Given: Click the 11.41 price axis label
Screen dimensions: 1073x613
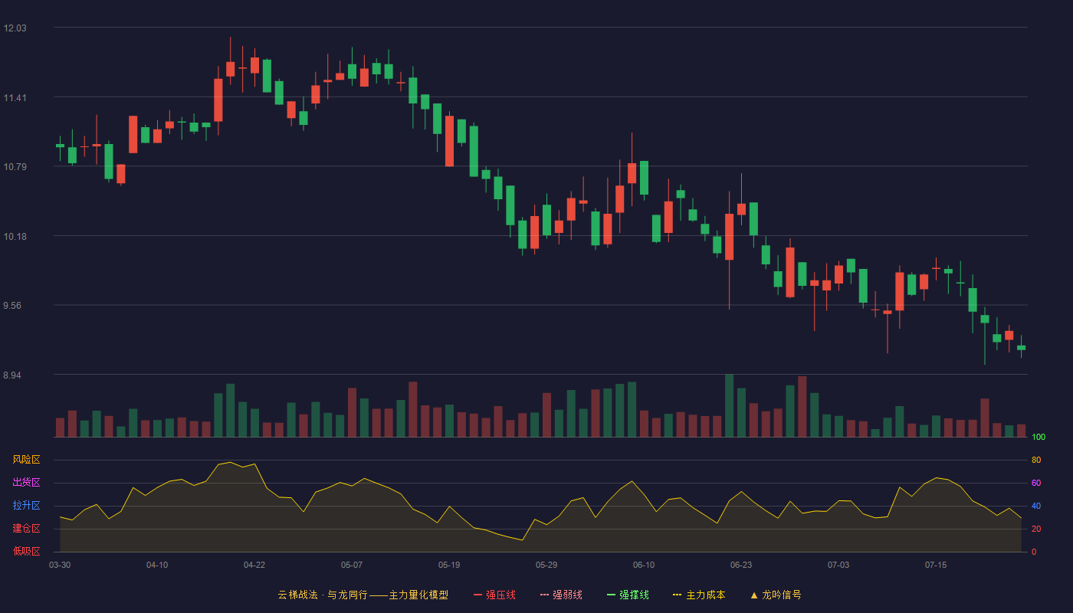Looking at the screenshot, I should (15, 98).
